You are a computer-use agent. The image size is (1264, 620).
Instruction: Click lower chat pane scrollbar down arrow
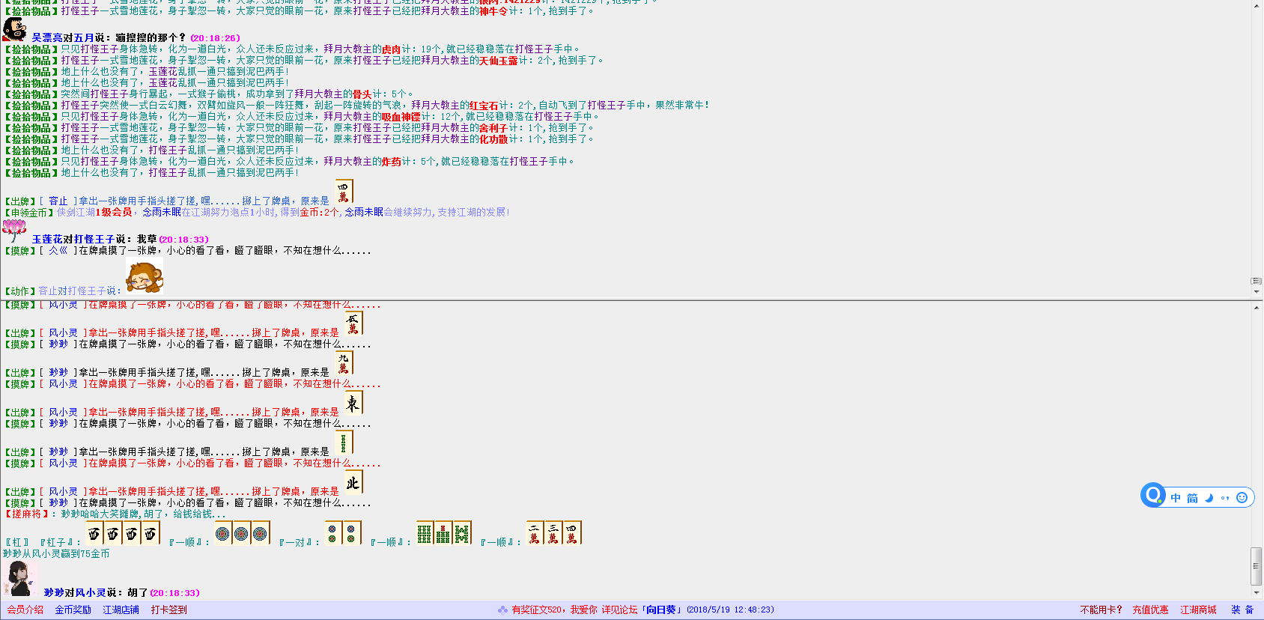pos(1257,593)
